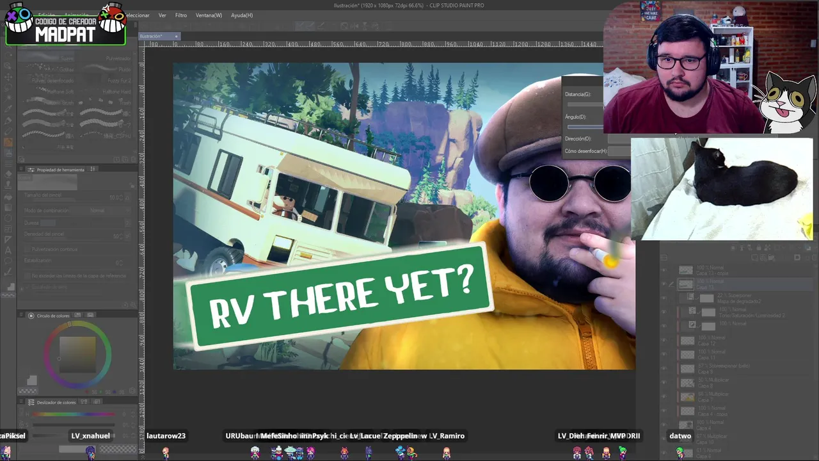Click the Distancia(G) slider in blur dialog
Image resolution: width=819 pixels, height=461 pixels.
coord(585,104)
